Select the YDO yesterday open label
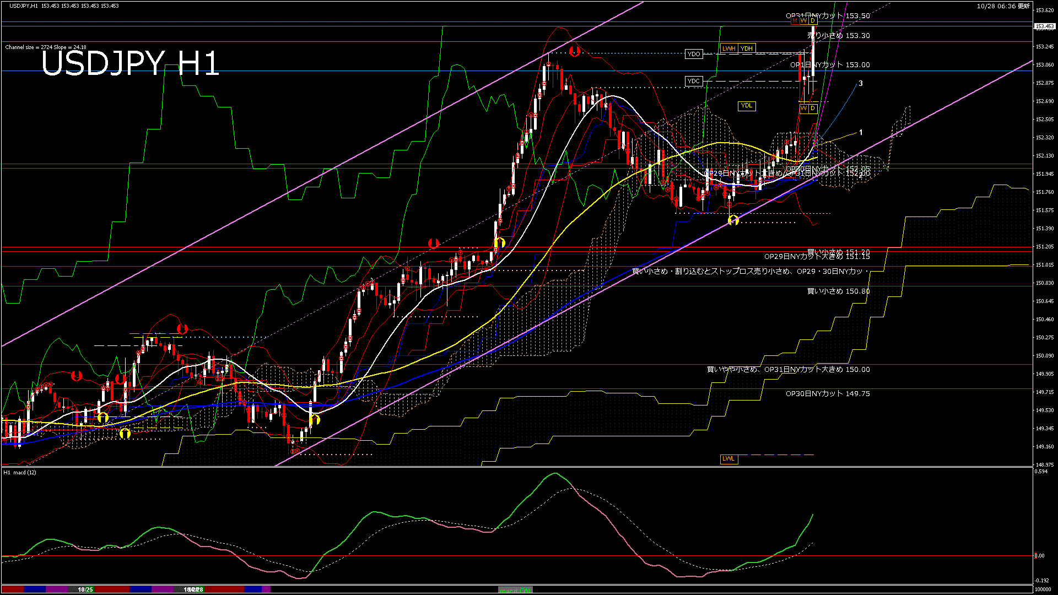The image size is (1058, 595). [694, 54]
